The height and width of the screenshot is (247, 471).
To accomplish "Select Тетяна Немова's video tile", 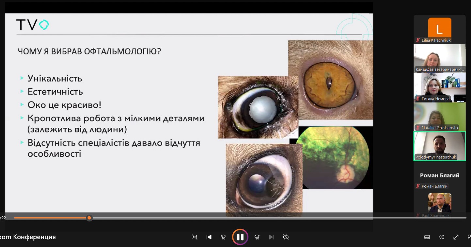I will pyautogui.click(x=440, y=87).
